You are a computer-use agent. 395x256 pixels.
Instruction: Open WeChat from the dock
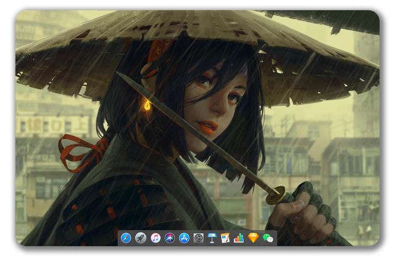(268, 238)
